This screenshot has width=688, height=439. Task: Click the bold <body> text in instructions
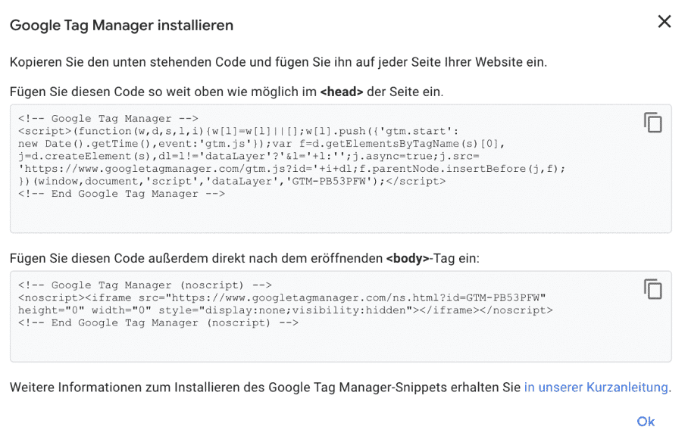click(x=408, y=259)
